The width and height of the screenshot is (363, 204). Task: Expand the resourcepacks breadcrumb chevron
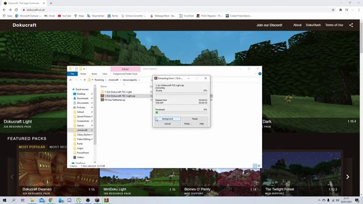(x=139, y=80)
